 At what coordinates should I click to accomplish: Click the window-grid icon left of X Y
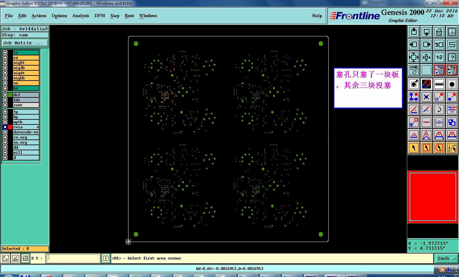click(x=25, y=258)
